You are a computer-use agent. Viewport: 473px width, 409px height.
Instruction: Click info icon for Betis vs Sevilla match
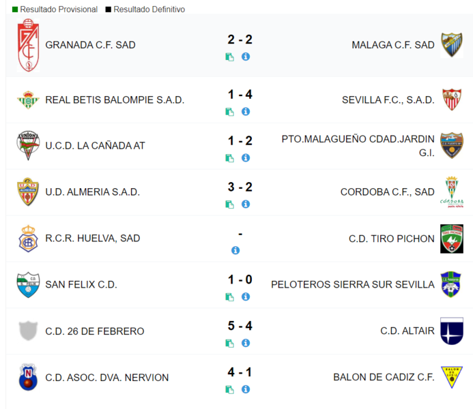tap(246, 112)
